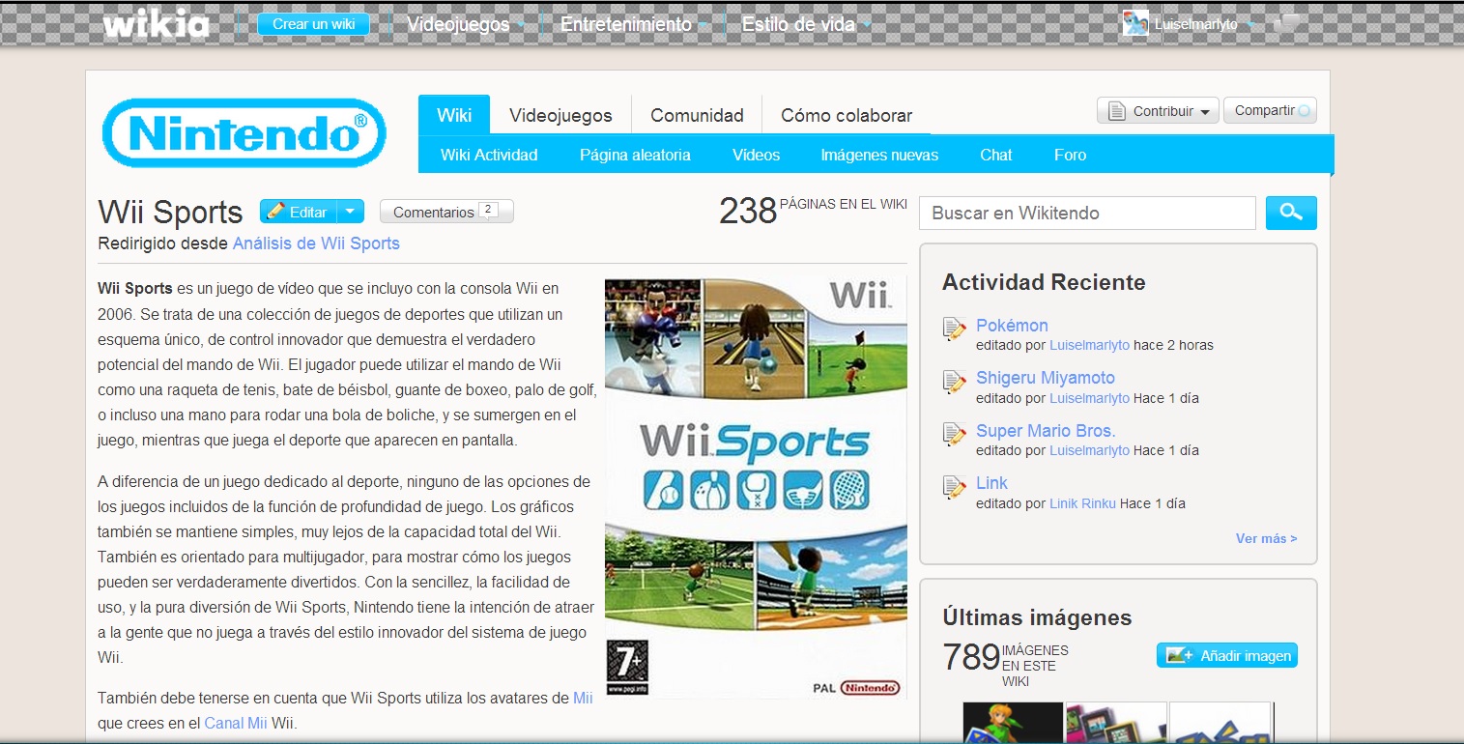Open the Super Mario Bros. link
Screen dimensions: 1464x744
tap(1046, 431)
